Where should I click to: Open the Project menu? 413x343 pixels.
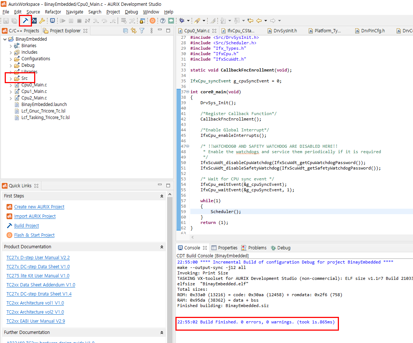pyautogui.click(x=113, y=12)
